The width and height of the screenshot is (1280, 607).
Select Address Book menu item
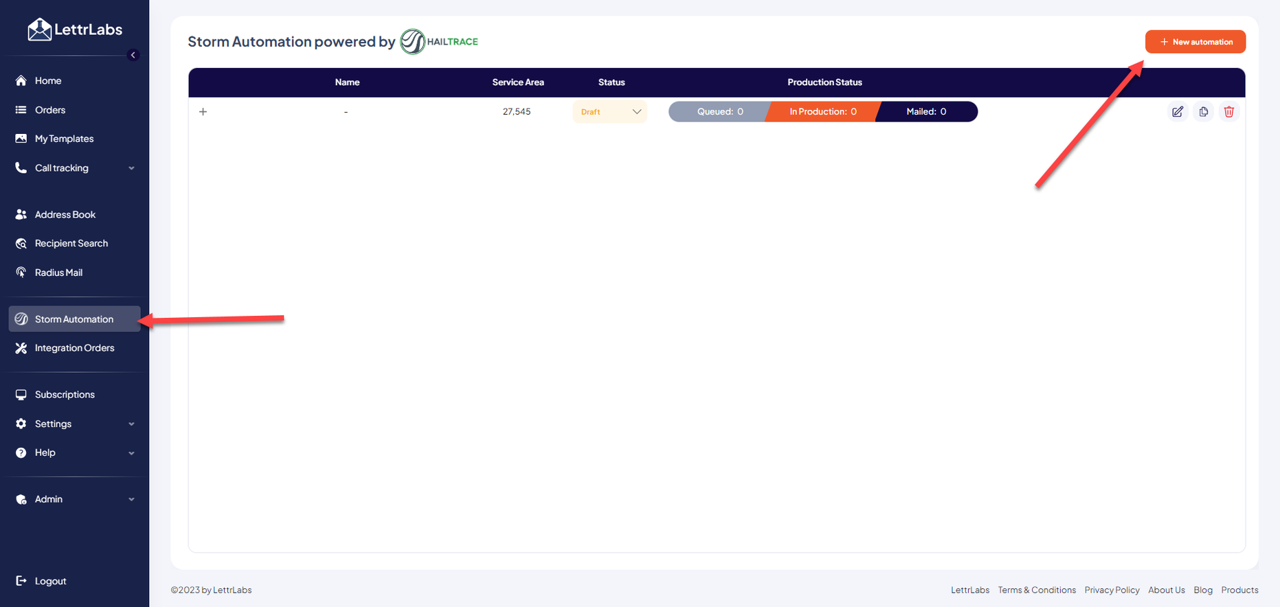65,214
